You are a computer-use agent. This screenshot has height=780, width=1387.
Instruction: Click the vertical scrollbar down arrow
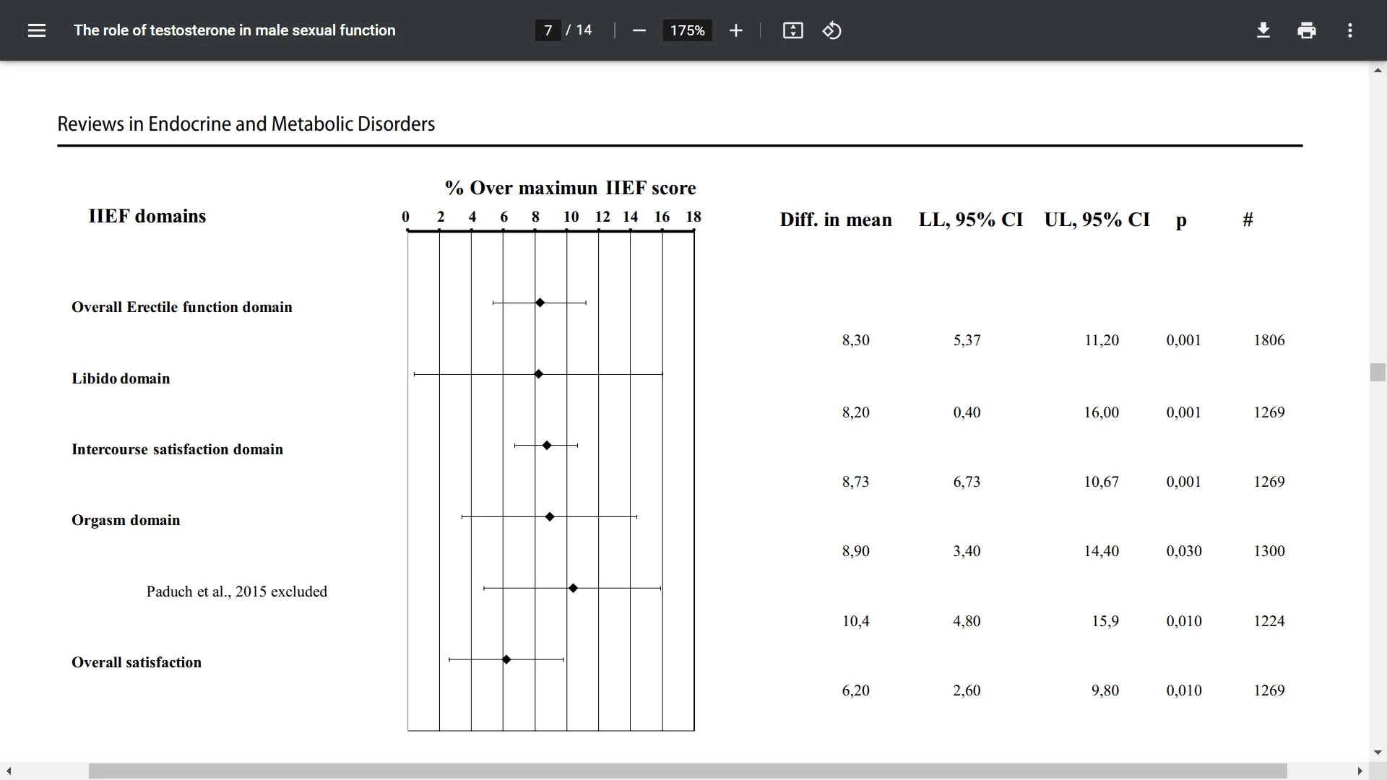(x=1378, y=753)
